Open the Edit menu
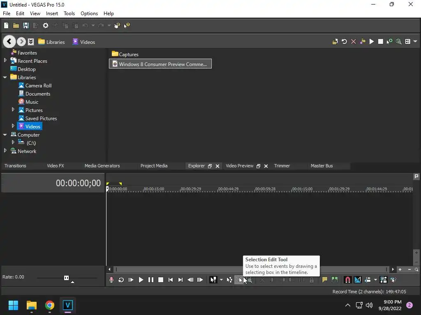Image resolution: width=421 pixels, height=315 pixels. click(20, 14)
